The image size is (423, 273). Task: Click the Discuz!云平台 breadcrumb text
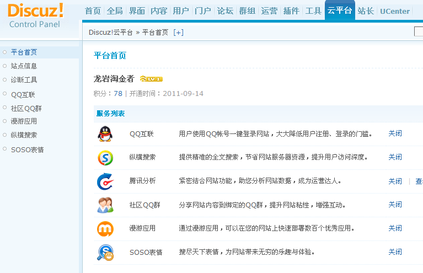(x=111, y=33)
